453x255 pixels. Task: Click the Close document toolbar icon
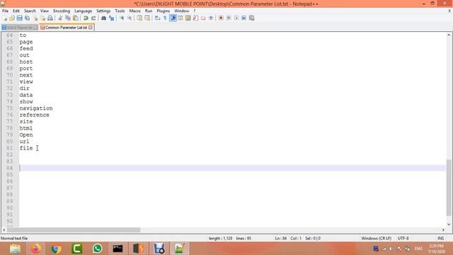(35, 18)
